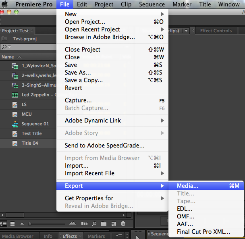Click icon of 3-SinghS-Allmu clip
This screenshot has width=245, height=239.
pyautogui.click(x=15, y=85)
